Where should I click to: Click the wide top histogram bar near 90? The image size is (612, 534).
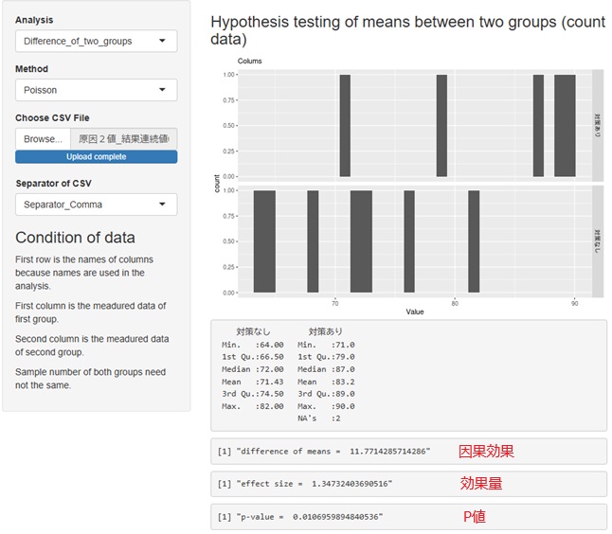click(565, 125)
